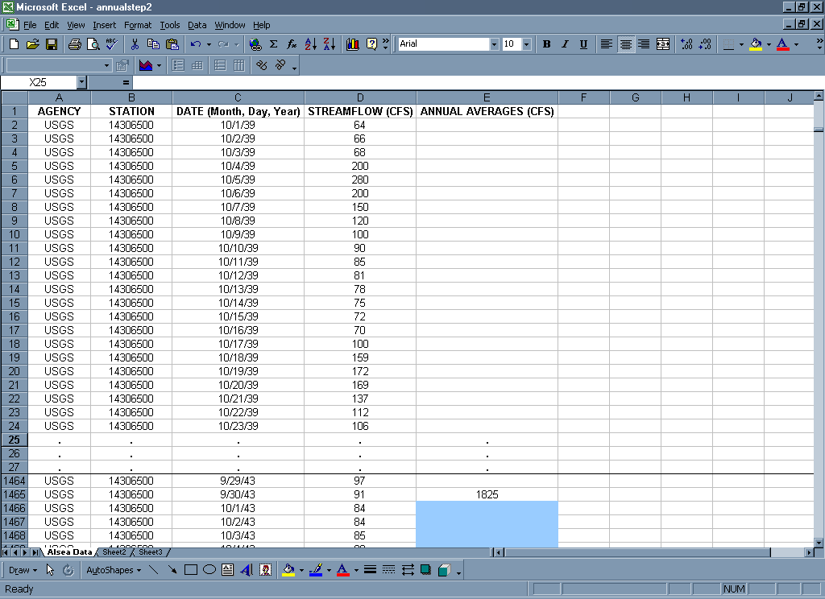Open the AutoShapes menu button

[112, 570]
